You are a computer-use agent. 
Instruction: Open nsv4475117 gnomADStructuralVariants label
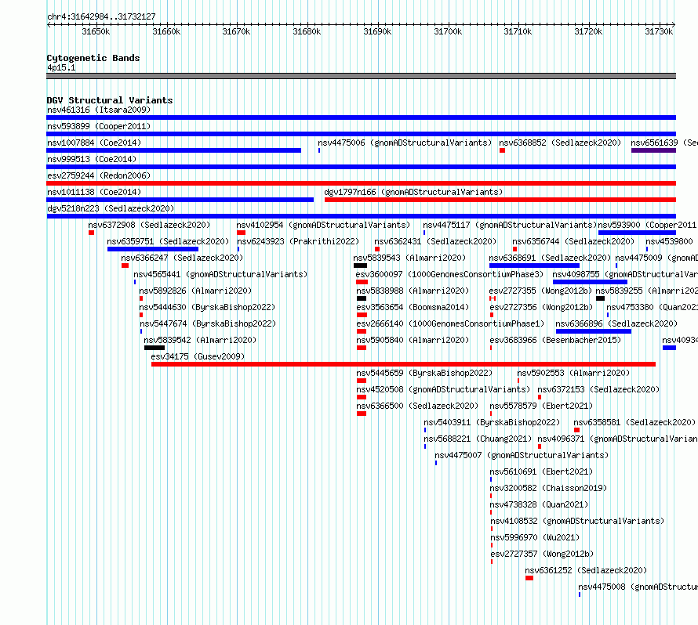[510, 225]
